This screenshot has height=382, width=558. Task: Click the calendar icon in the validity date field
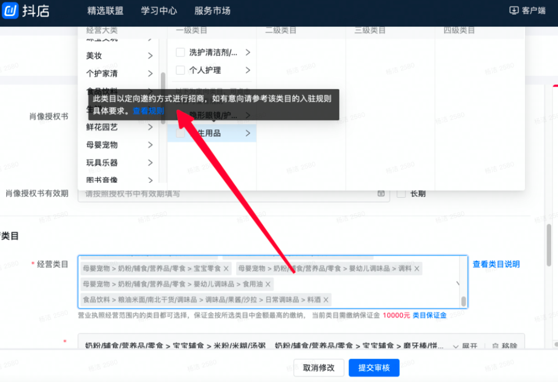click(381, 194)
